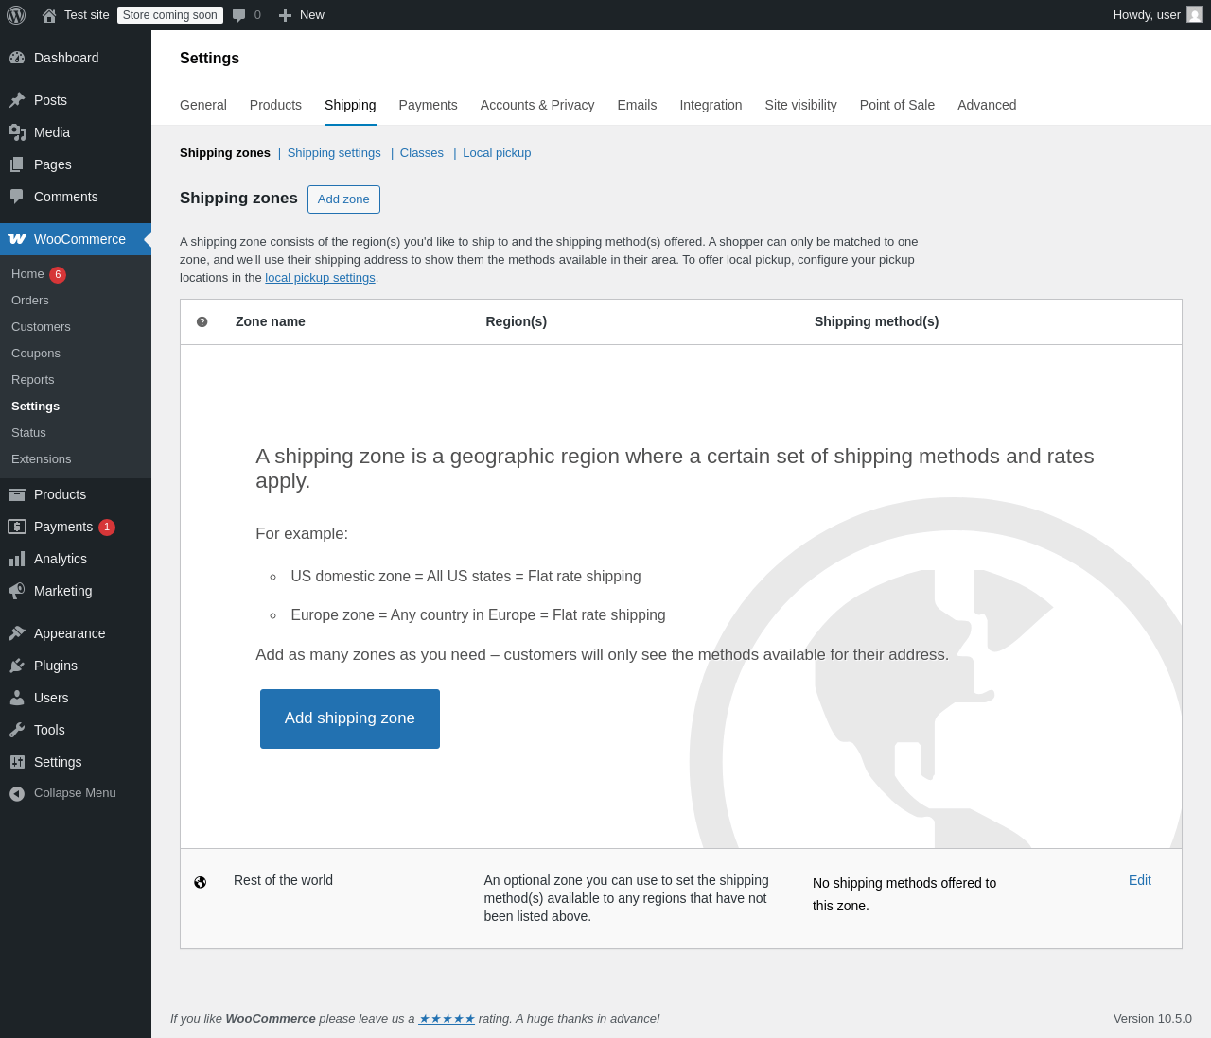Switch to the Emails tab
This screenshot has width=1211, height=1038.
pyautogui.click(x=637, y=105)
